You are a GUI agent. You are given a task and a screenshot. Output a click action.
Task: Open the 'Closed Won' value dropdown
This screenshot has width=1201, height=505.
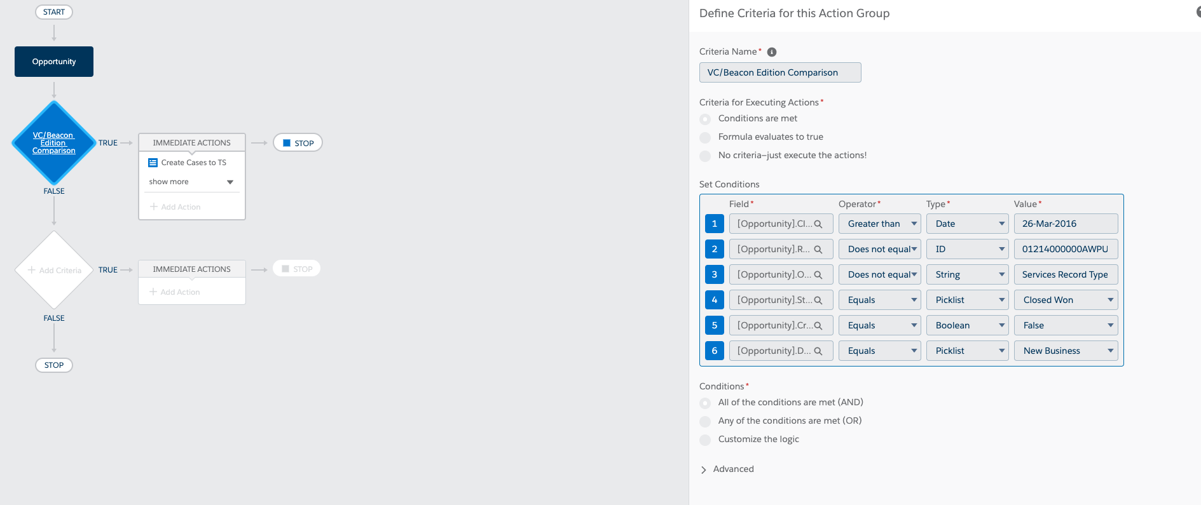(x=1066, y=300)
